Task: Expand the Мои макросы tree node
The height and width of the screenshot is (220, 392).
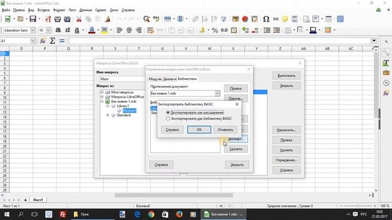Action: tap(102, 92)
